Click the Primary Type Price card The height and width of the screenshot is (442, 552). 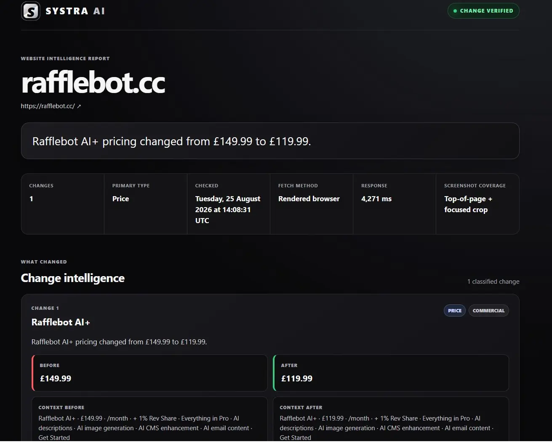(x=145, y=204)
